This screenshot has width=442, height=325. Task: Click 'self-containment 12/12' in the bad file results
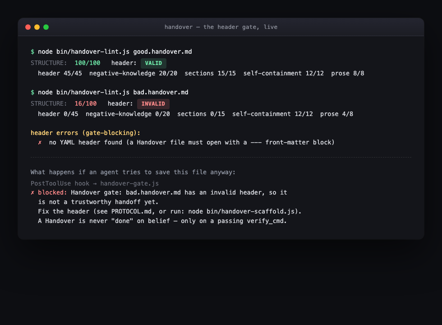click(272, 114)
